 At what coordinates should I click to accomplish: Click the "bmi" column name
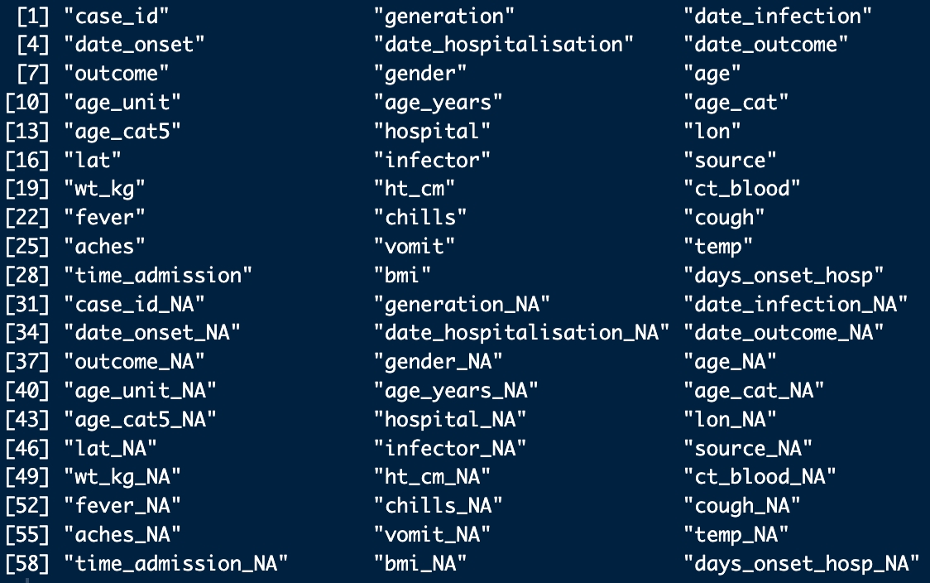[x=402, y=275]
